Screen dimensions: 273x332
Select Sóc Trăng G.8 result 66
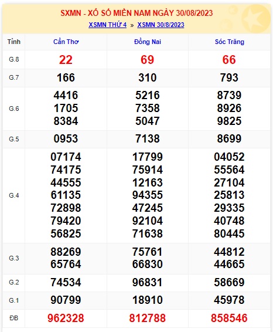click(x=229, y=60)
